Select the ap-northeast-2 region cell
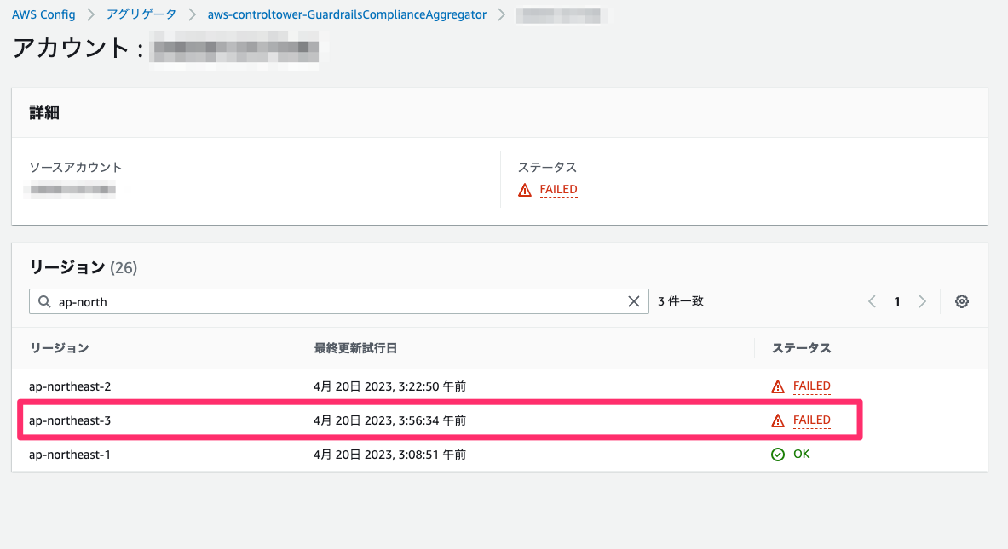This screenshot has height=549, width=1008. [x=70, y=386]
